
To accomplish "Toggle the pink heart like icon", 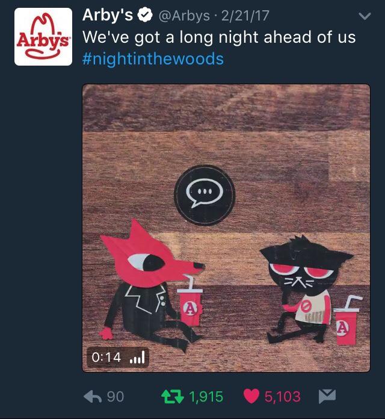I will (x=251, y=396).
